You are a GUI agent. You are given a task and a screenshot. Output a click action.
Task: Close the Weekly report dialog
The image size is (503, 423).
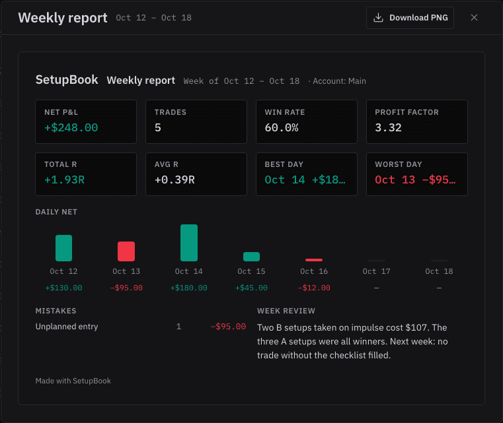pyautogui.click(x=474, y=18)
